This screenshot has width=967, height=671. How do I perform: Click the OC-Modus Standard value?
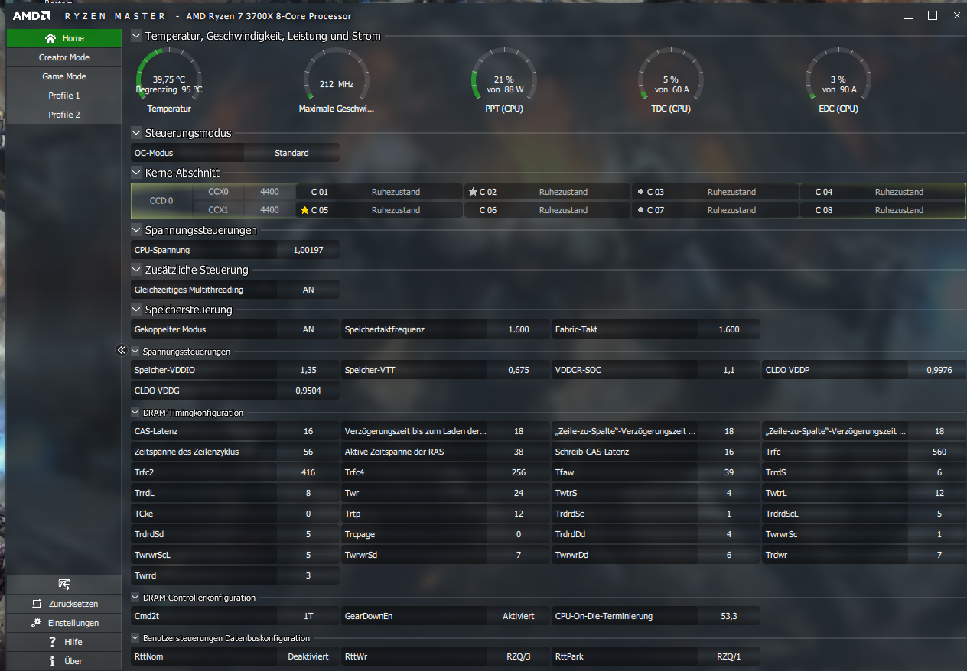pyautogui.click(x=291, y=153)
